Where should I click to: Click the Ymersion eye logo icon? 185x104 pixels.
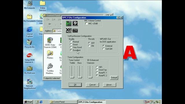click(x=75, y=24)
